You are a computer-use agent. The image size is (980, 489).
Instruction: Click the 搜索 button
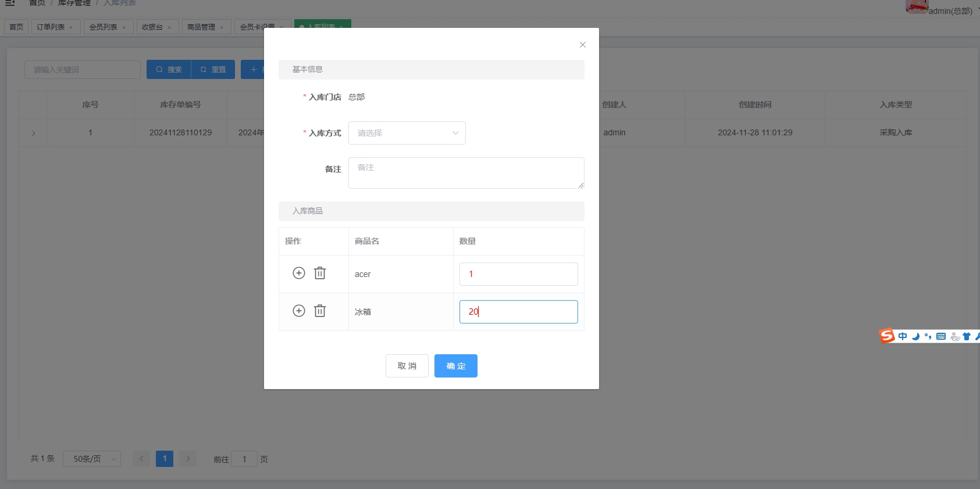(x=169, y=69)
